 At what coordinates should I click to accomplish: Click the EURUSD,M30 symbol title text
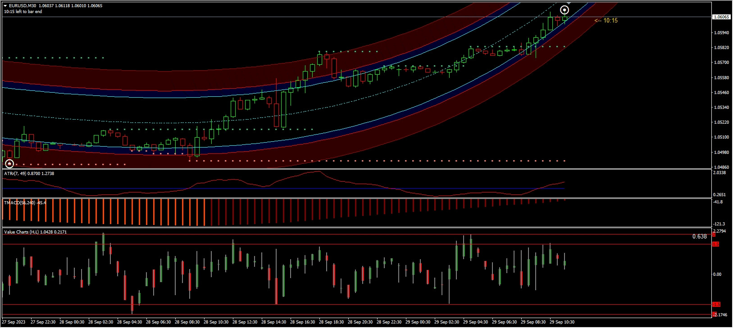pos(23,6)
